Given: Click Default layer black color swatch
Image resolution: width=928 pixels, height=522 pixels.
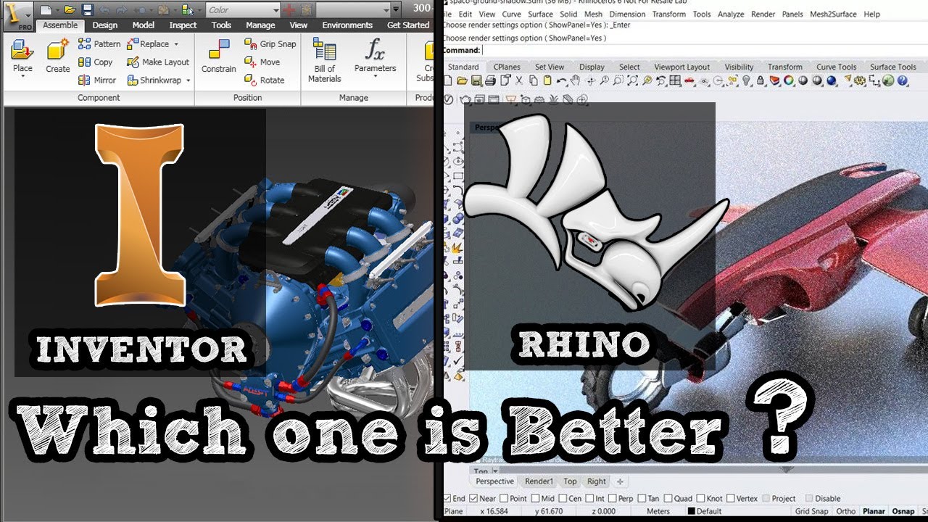Looking at the screenshot, I should tap(692, 511).
